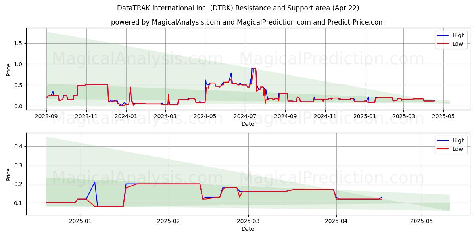Screen dimensions: 476x238
Task: Click the '0.3' price tick on lower chart
Action: tap(19, 165)
